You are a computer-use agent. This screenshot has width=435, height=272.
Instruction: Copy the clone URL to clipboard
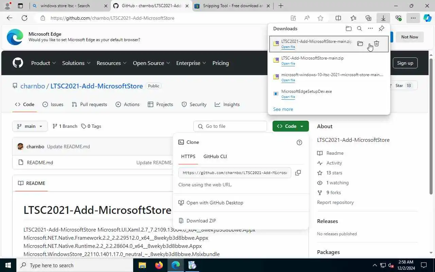(x=298, y=173)
